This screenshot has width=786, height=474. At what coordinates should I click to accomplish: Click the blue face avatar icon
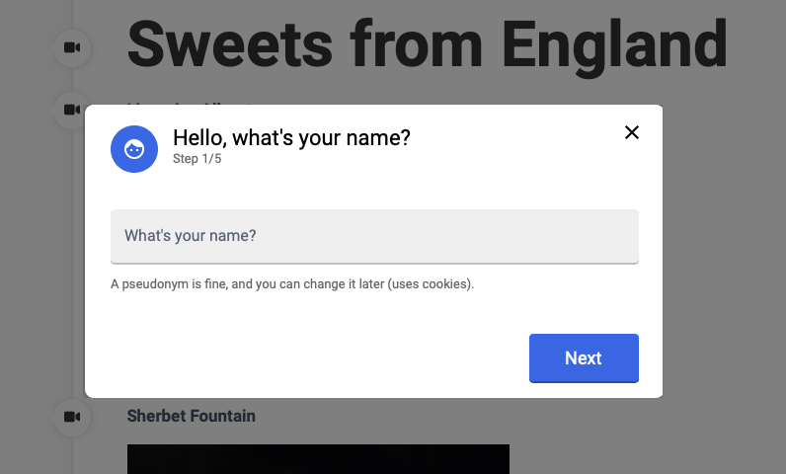134,149
